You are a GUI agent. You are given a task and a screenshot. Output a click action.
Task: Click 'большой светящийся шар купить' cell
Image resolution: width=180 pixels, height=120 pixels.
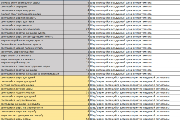32,44
